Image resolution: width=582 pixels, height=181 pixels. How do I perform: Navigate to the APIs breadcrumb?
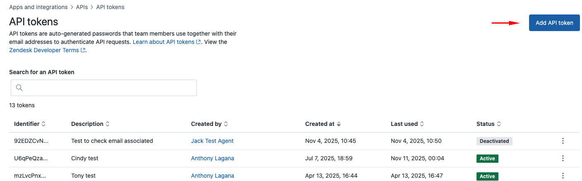[82, 7]
